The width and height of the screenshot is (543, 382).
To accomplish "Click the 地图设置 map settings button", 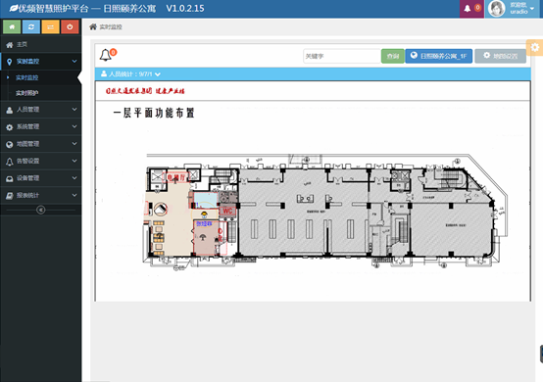I will 501,56.
